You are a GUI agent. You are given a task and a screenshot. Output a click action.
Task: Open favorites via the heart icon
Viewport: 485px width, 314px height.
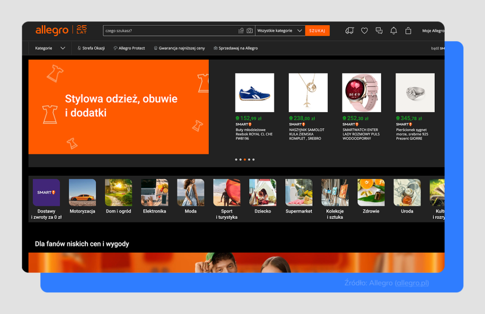(364, 31)
